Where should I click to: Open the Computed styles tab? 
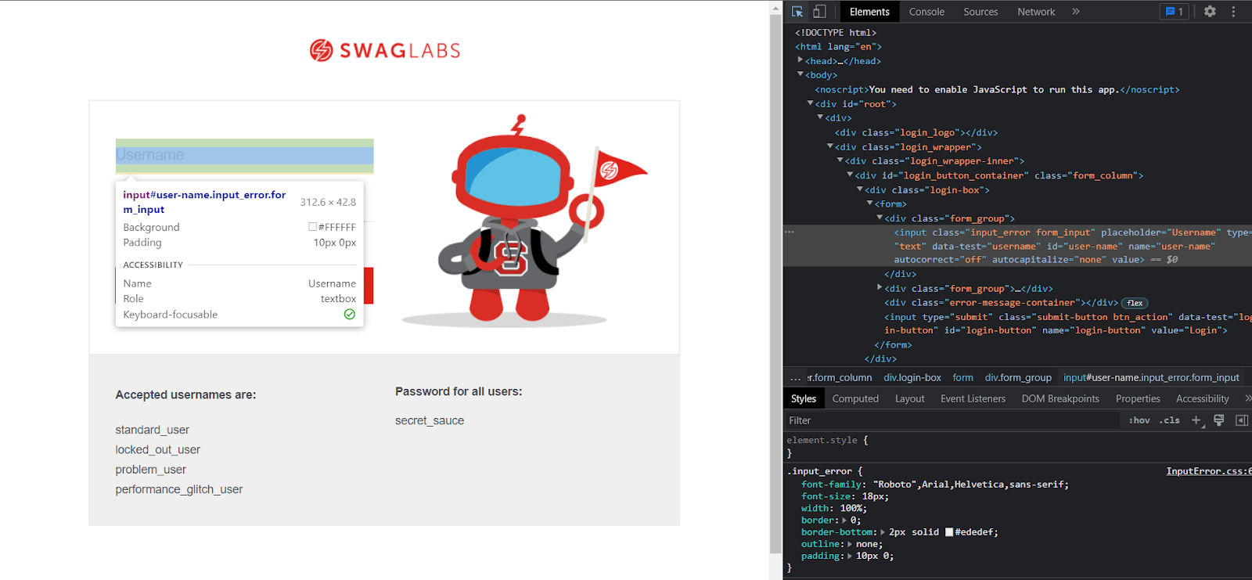pos(855,398)
